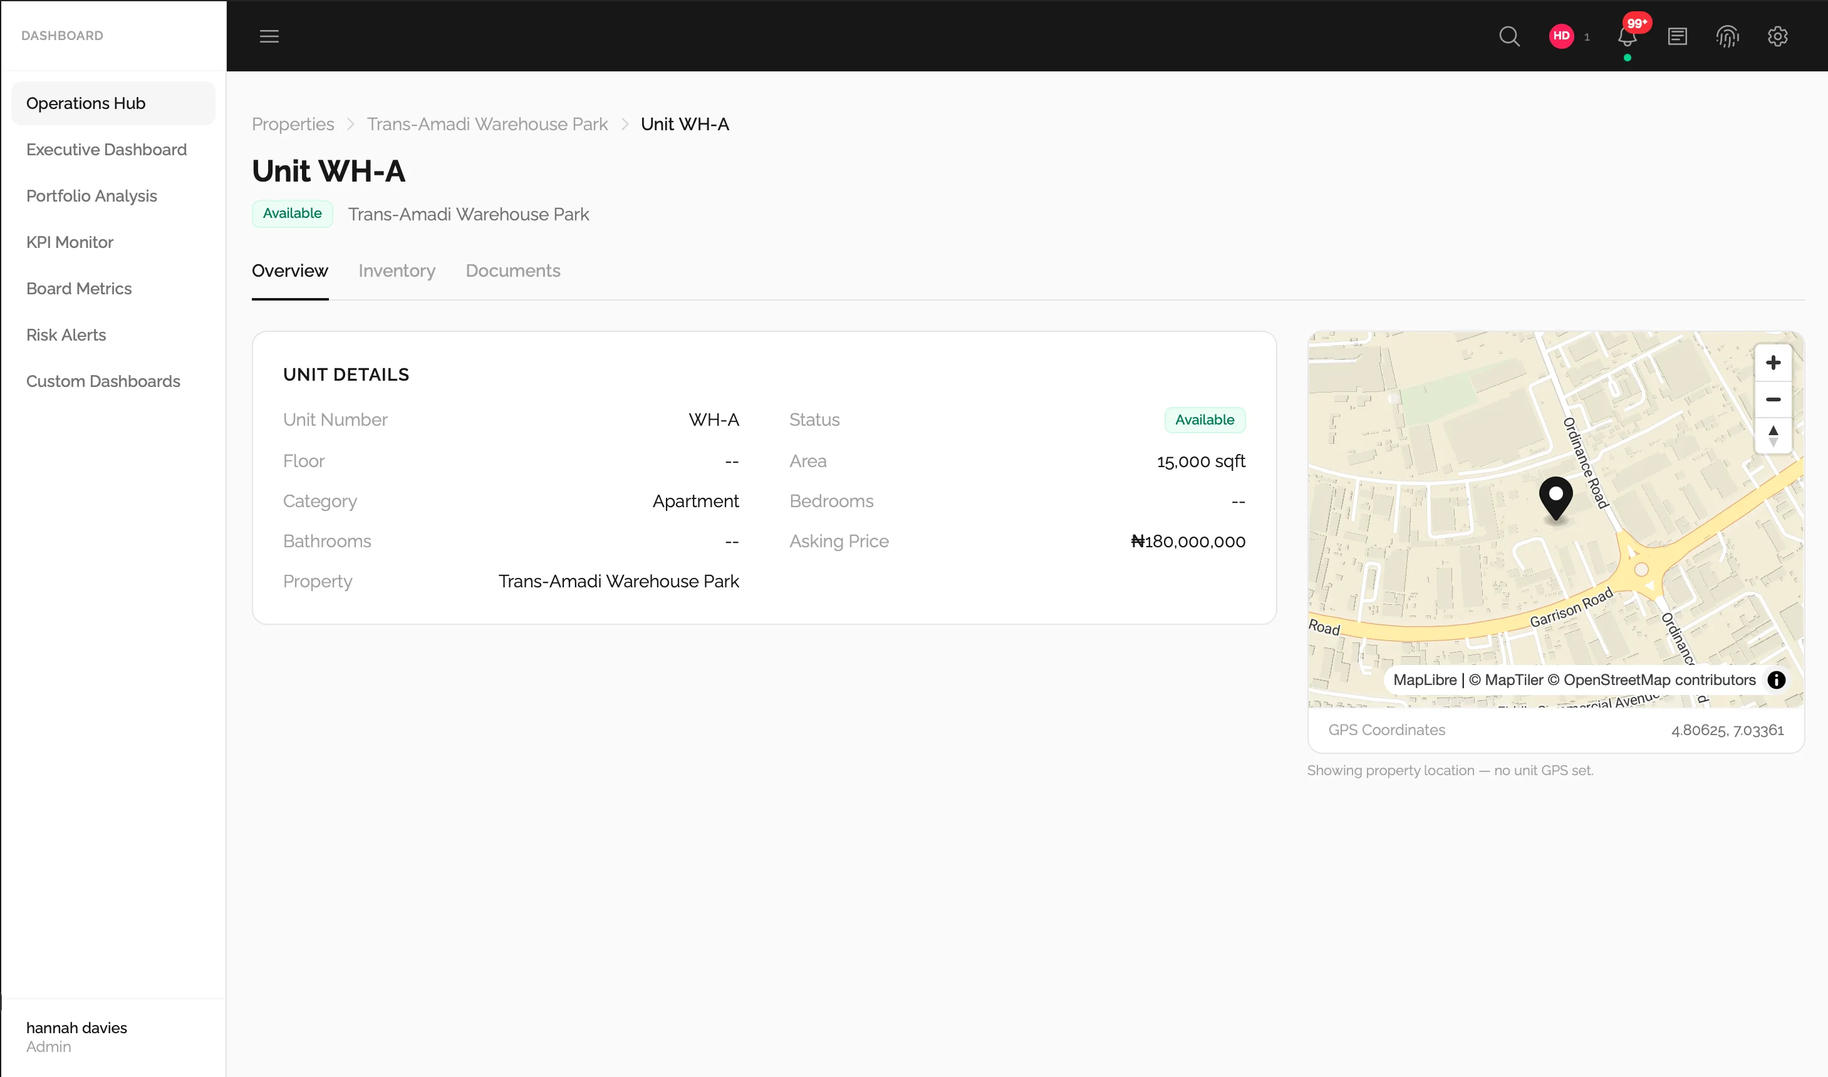Click OpenStreetMap contributors link

[x=1651, y=680]
